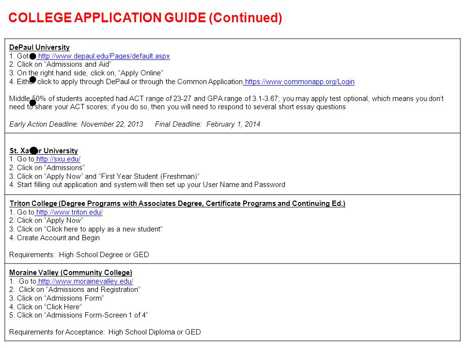Open the commonapp.org Login link
Image resolution: width=465 pixels, height=348 pixels.
click(299, 82)
